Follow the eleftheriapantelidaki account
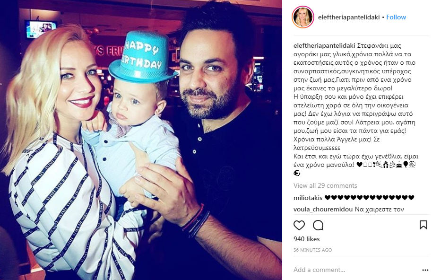The image size is (432, 280). point(396,17)
